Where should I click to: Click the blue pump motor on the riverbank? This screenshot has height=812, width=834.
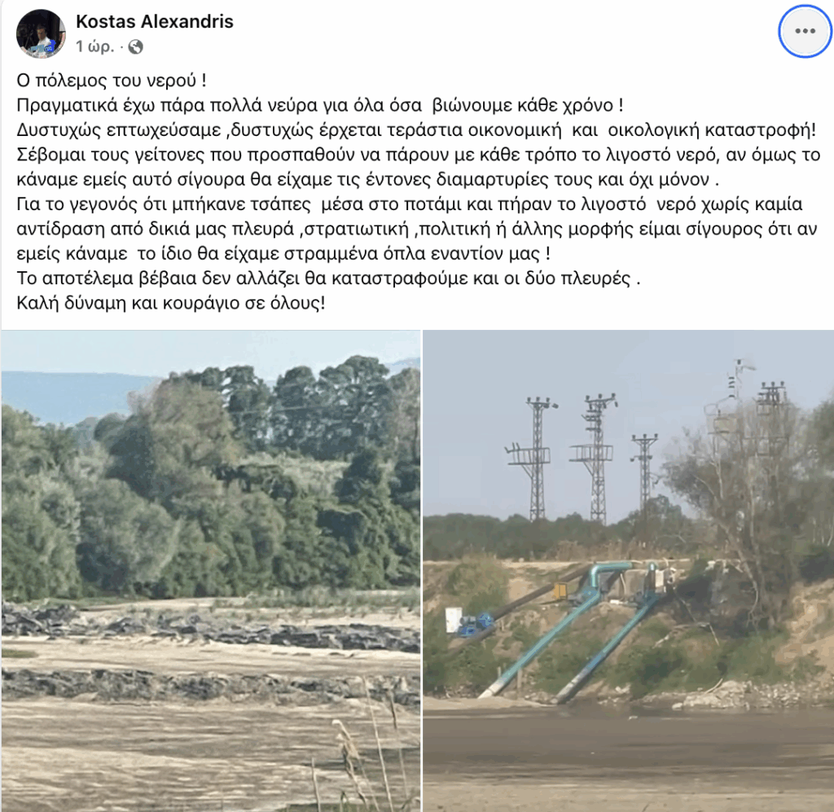tap(476, 621)
